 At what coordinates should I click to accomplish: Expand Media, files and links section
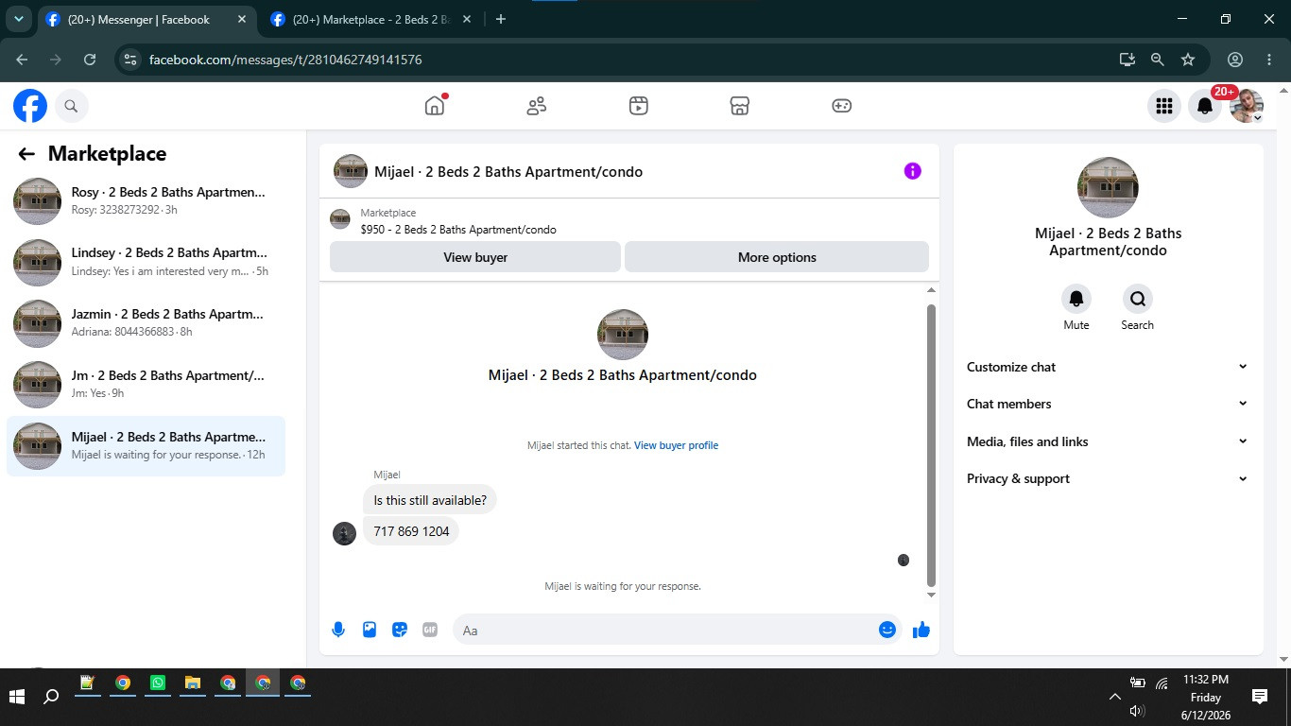1108,441
